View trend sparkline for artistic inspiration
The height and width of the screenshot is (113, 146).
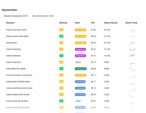[x=133, y=63]
